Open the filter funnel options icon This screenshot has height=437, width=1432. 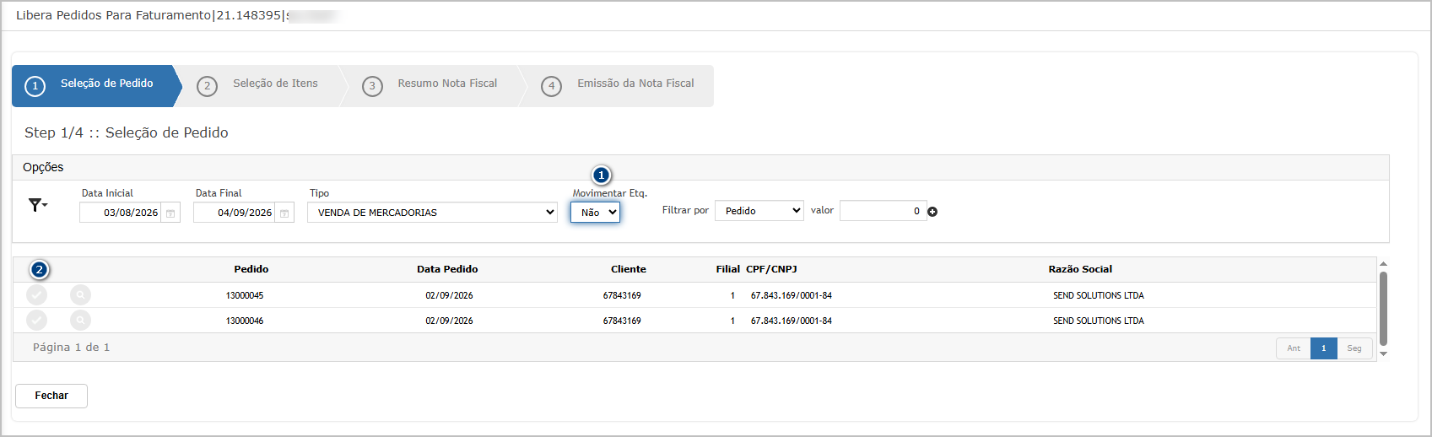click(x=37, y=205)
